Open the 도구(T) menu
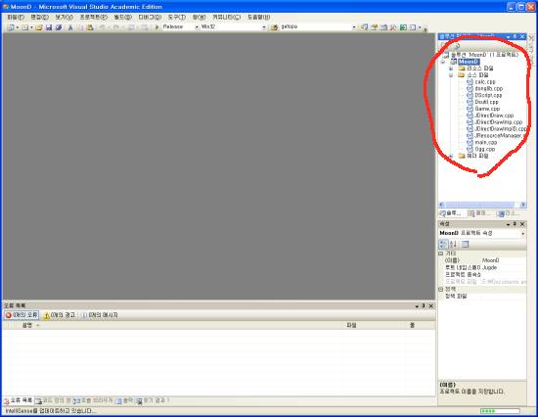The image size is (538, 417). pyautogui.click(x=177, y=18)
